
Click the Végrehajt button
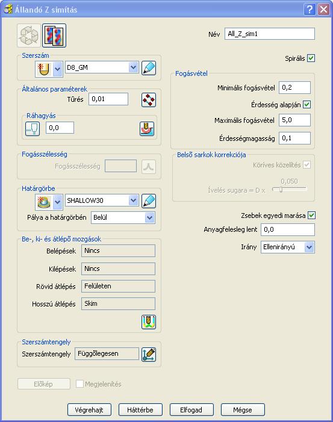[89, 409]
